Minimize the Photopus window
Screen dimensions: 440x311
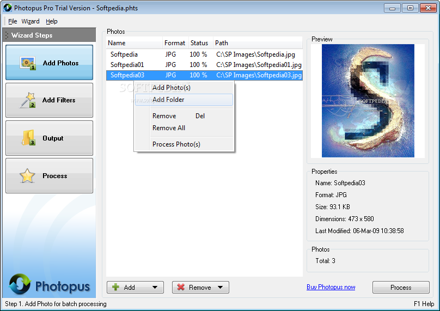(x=392, y=8)
